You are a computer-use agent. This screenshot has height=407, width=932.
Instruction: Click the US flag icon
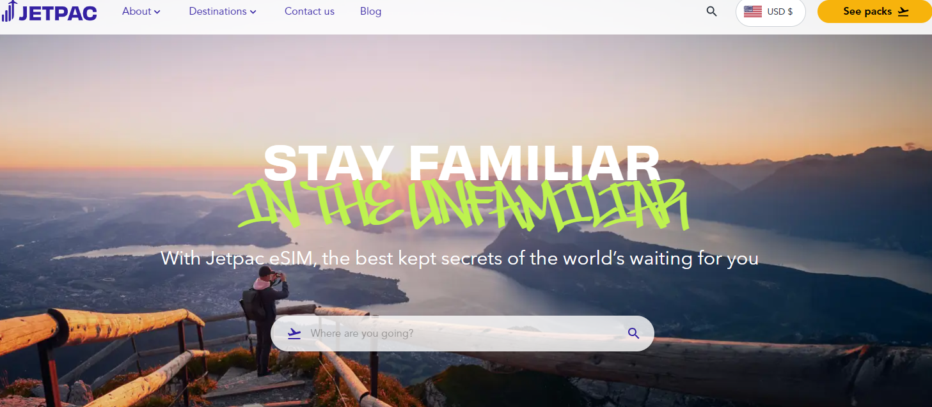pyautogui.click(x=753, y=12)
